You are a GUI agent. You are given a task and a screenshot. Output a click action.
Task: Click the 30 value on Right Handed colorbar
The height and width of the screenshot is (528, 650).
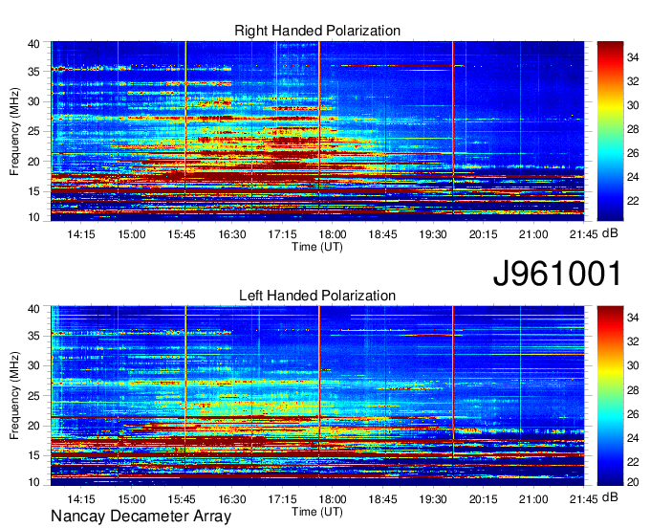pos(633,105)
